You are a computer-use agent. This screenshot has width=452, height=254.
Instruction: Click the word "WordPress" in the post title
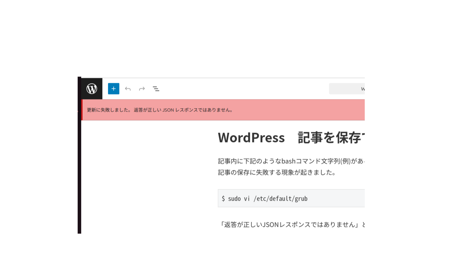click(x=251, y=138)
